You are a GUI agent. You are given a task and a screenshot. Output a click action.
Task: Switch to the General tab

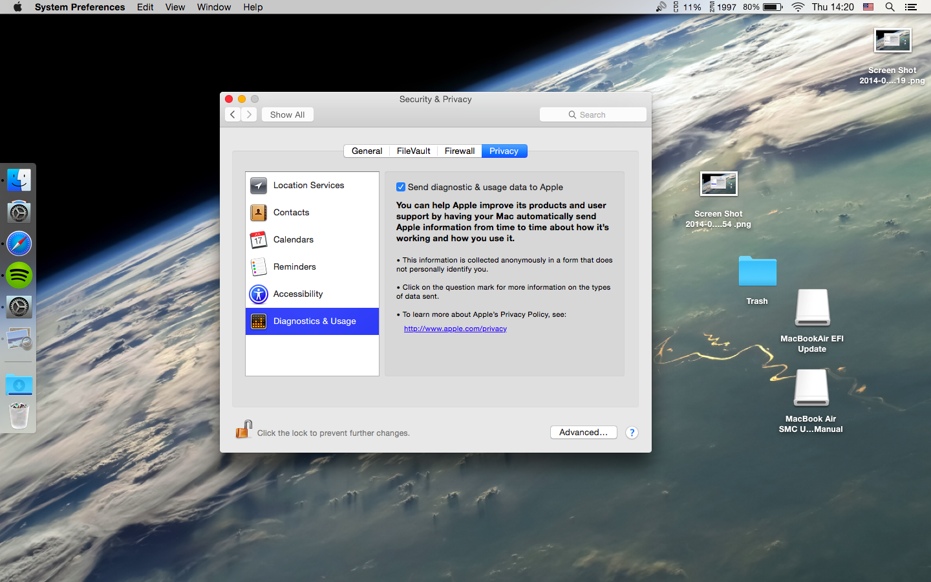(367, 151)
